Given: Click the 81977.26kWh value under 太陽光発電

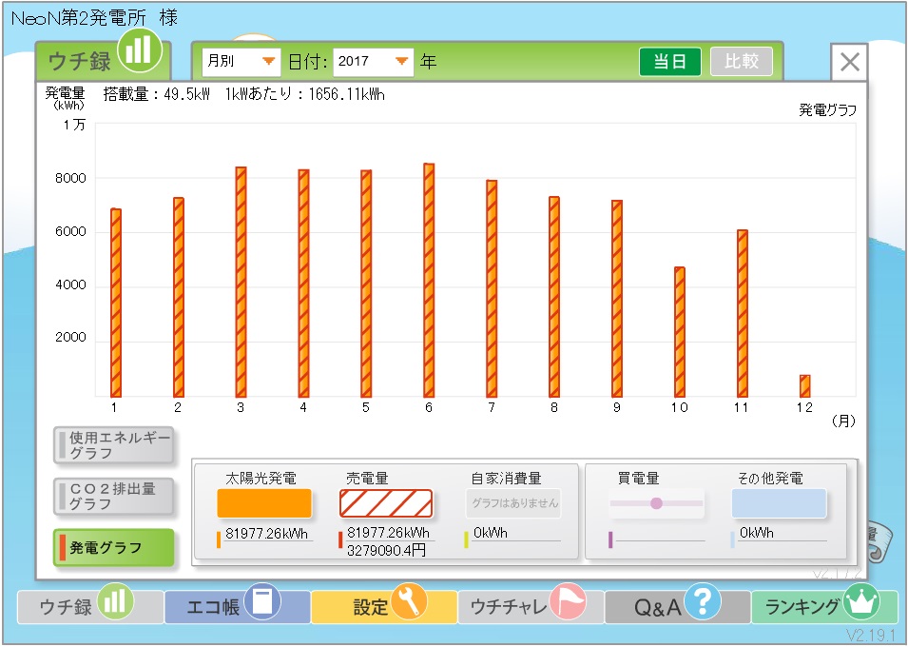Looking at the screenshot, I should pos(266,534).
